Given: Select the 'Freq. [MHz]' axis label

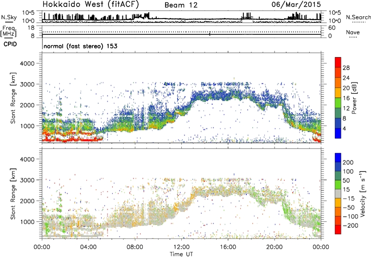Looking at the screenshot, I should (x=9, y=32).
